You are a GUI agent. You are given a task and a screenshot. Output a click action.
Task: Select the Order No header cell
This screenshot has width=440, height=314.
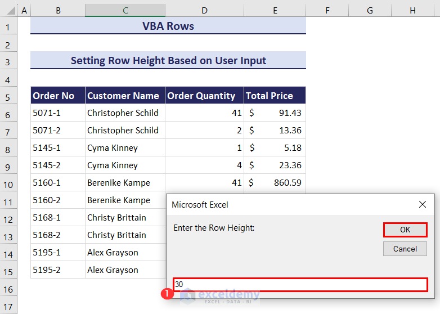[x=57, y=96]
